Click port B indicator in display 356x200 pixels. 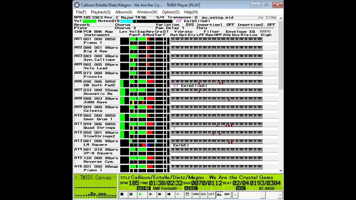click(191, 189)
